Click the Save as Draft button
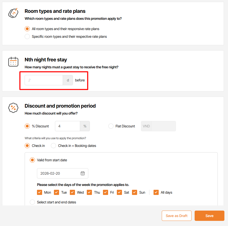Image resolution: width=228 pixels, height=226 pixels. coord(177,216)
